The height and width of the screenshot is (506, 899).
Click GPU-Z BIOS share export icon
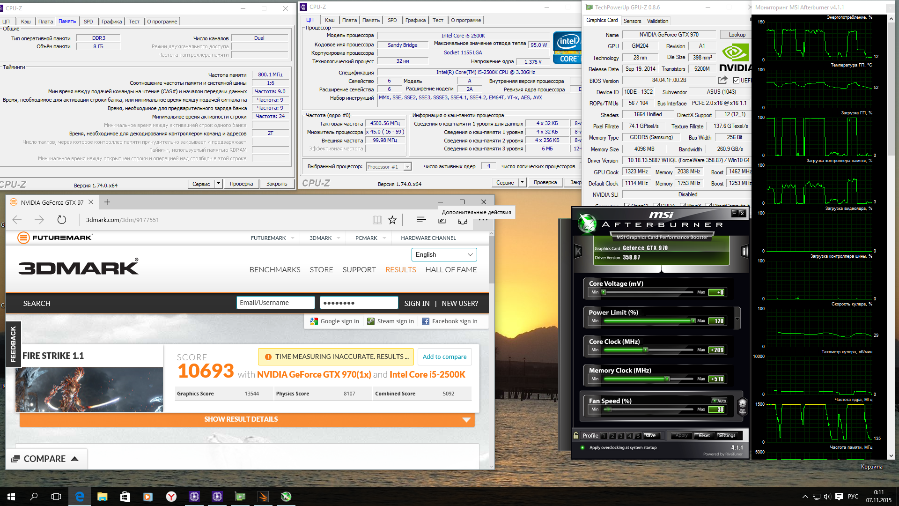point(722,80)
